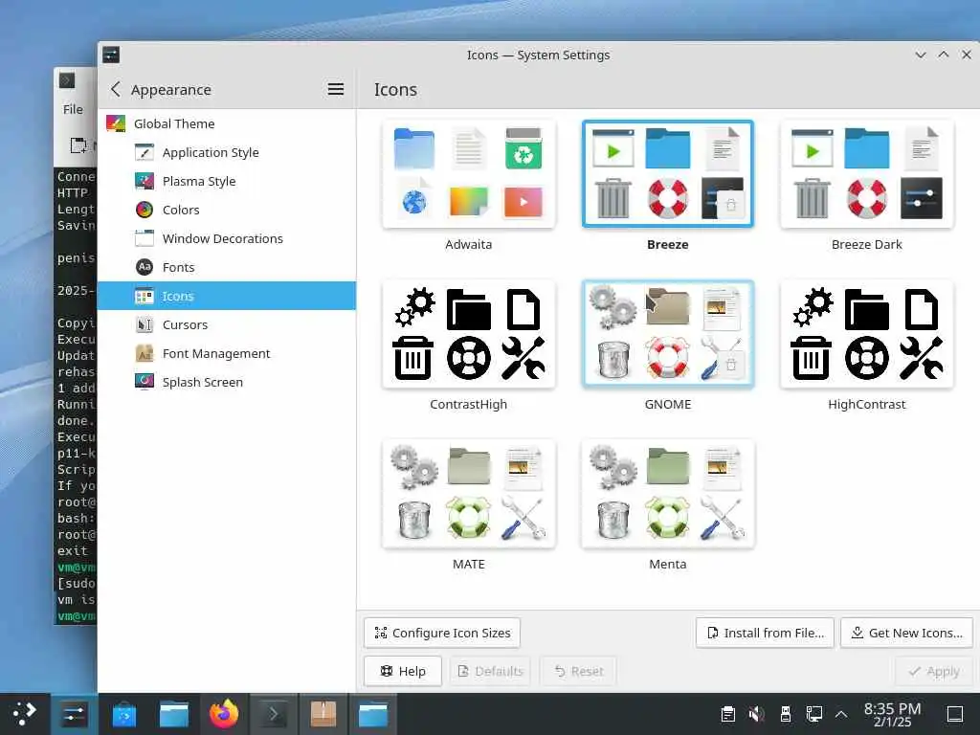The width and height of the screenshot is (980, 735).
Task: Switch to the Konsole terminal taskbar entry
Action: click(273, 714)
